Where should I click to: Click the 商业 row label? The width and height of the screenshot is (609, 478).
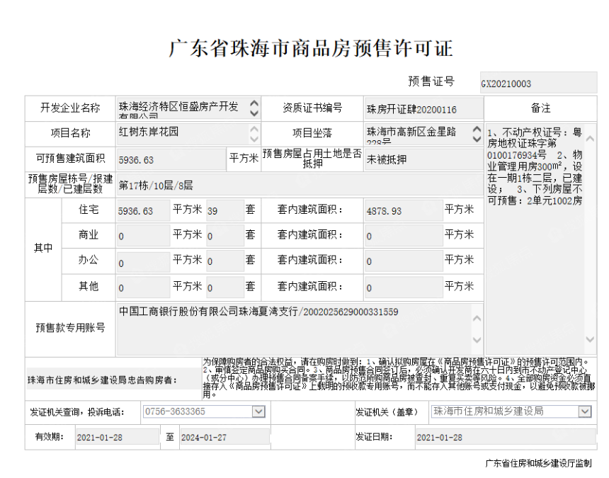tap(89, 234)
